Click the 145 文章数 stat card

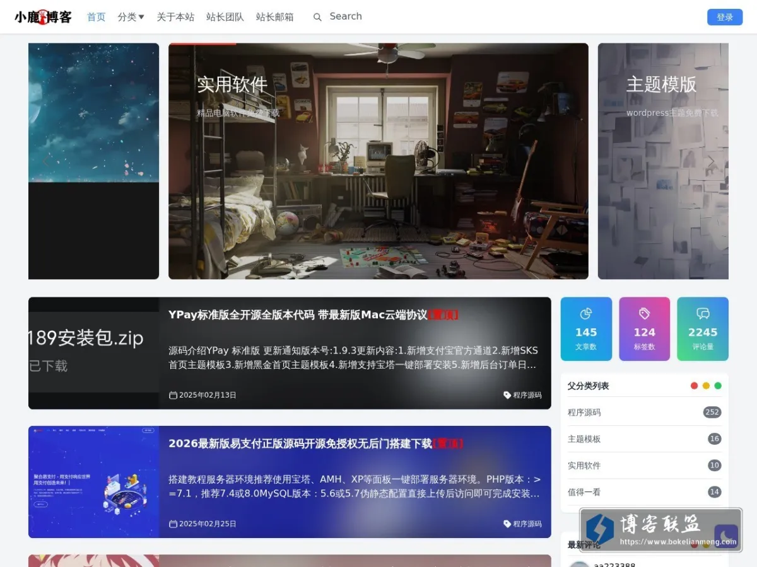click(x=586, y=329)
